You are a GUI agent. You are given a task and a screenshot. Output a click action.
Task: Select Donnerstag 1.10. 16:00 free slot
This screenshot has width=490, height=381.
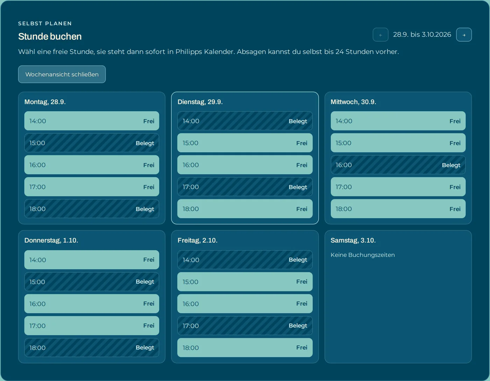[92, 304]
